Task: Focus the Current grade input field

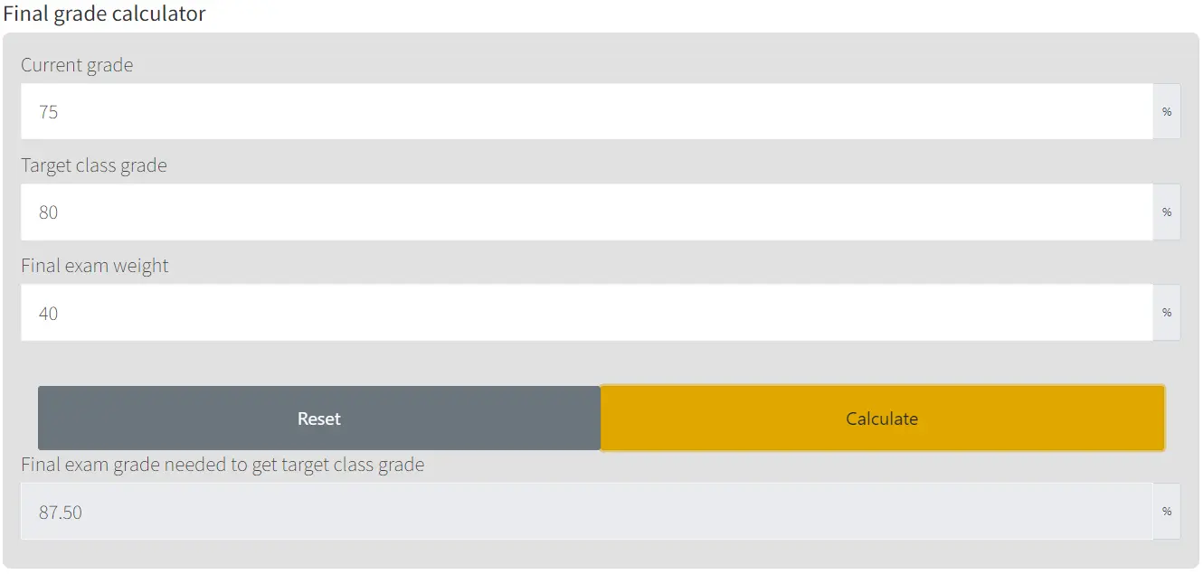Action: point(587,111)
